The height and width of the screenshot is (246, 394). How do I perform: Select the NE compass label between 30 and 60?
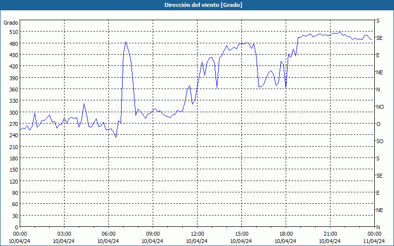pos(379,210)
